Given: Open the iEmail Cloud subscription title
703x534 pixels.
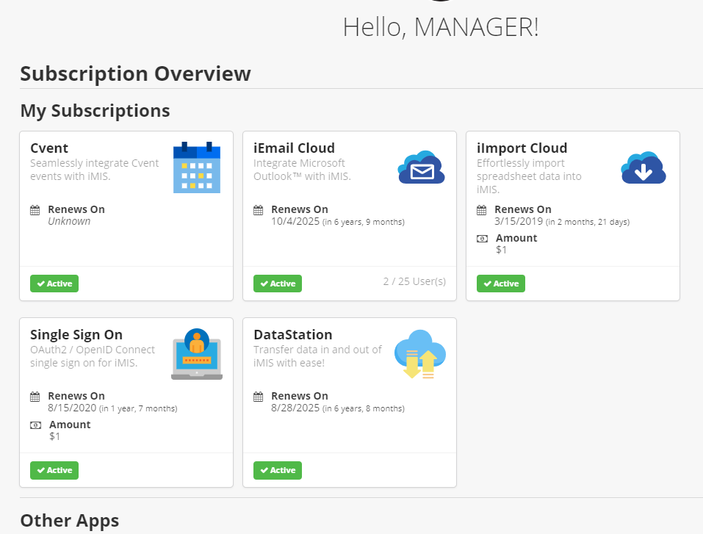Looking at the screenshot, I should coord(294,148).
